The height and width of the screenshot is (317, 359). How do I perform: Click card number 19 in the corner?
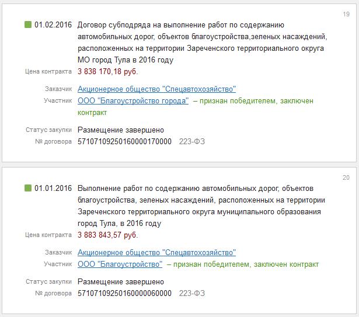pyautogui.click(x=346, y=14)
